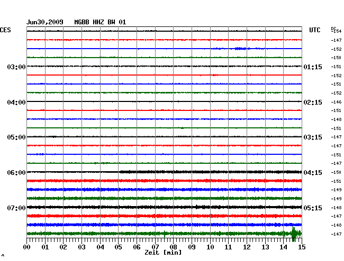Select minute tick label 13
Screen dimensions: 344x261
[265, 247]
